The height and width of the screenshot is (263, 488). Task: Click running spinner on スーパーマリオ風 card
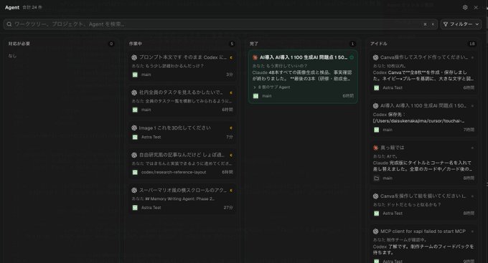point(231,190)
